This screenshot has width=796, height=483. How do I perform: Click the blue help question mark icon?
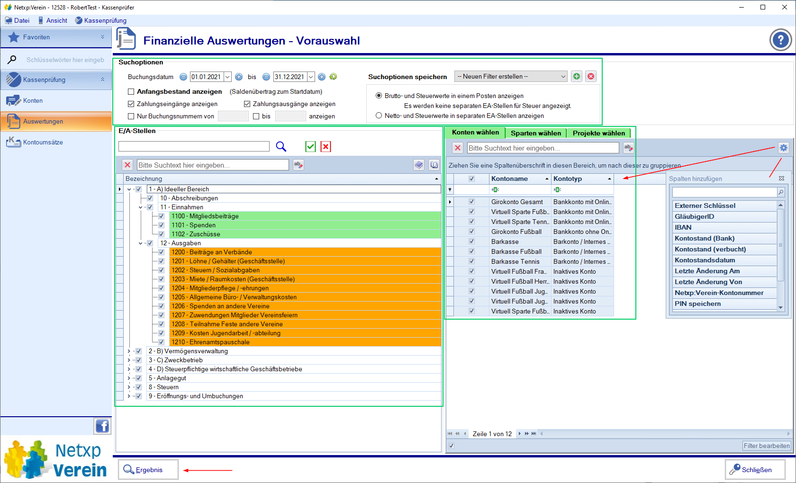[780, 40]
